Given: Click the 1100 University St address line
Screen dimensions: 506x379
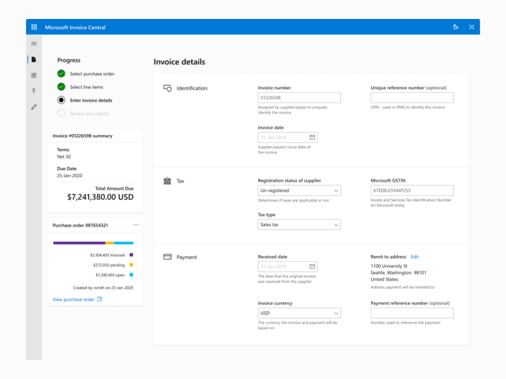Looking at the screenshot, I should click(389, 266).
